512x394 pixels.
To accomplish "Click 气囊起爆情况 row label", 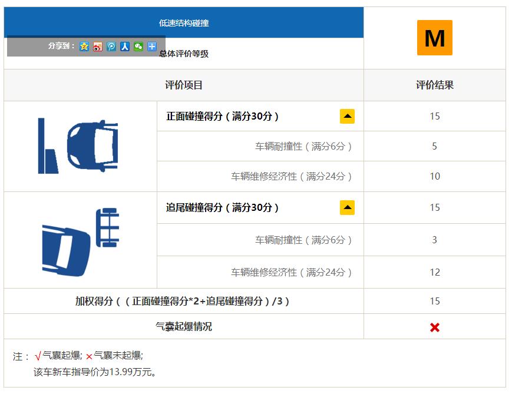I will click(x=184, y=326).
